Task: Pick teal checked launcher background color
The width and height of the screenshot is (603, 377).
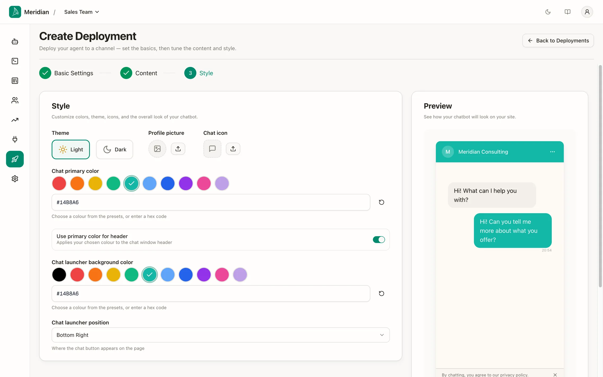Action: point(149,275)
